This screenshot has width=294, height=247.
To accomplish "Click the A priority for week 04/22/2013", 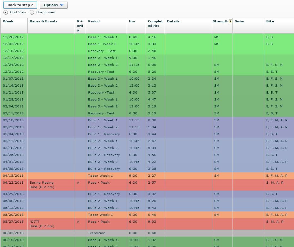I will [78, 183].
